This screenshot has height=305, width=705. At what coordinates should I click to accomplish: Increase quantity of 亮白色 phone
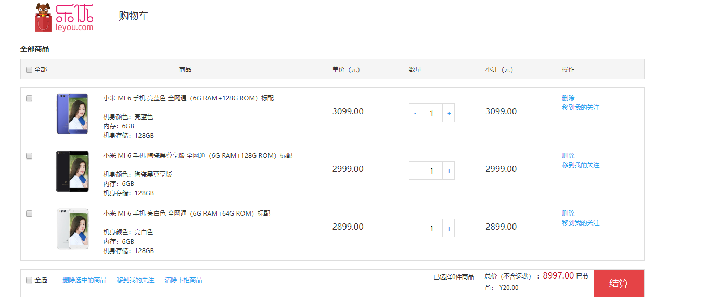tap(448, 229)
